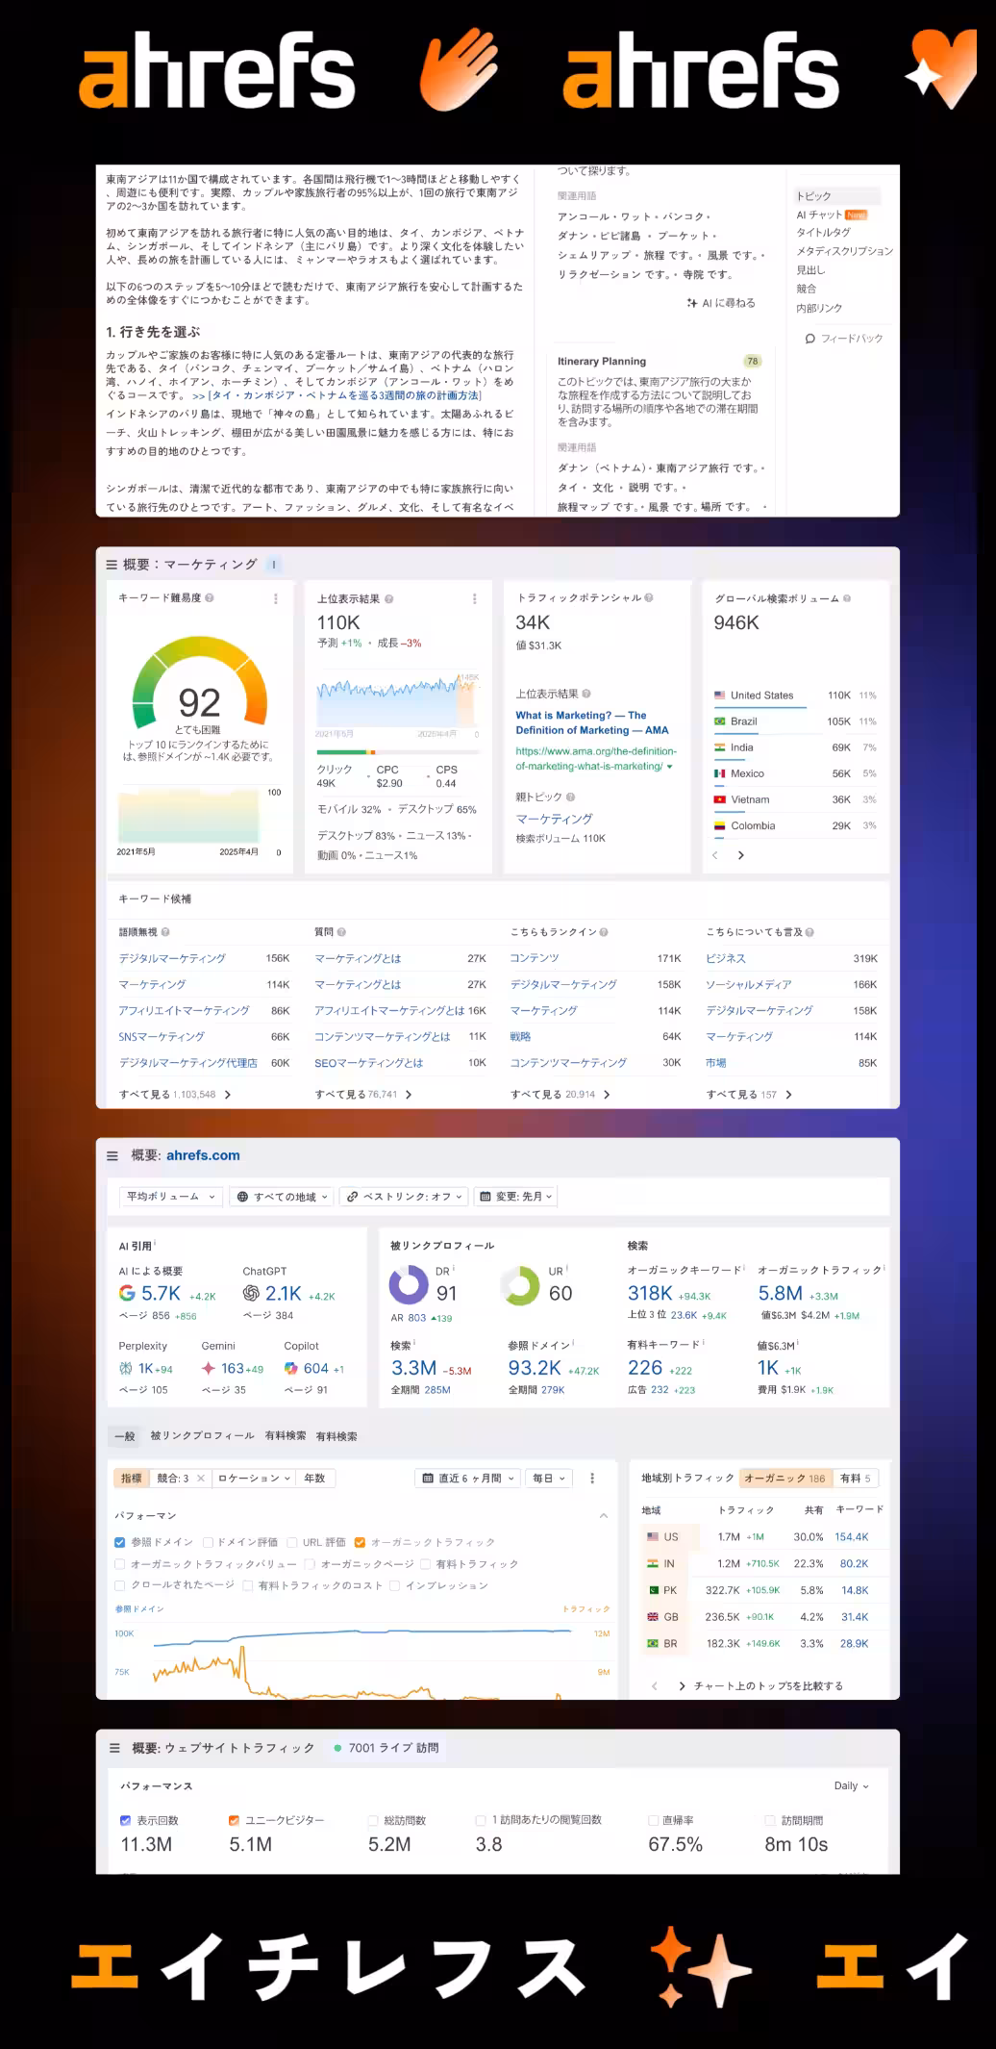
Task: Go to next page of country volumes
Action: coord(740,855)
